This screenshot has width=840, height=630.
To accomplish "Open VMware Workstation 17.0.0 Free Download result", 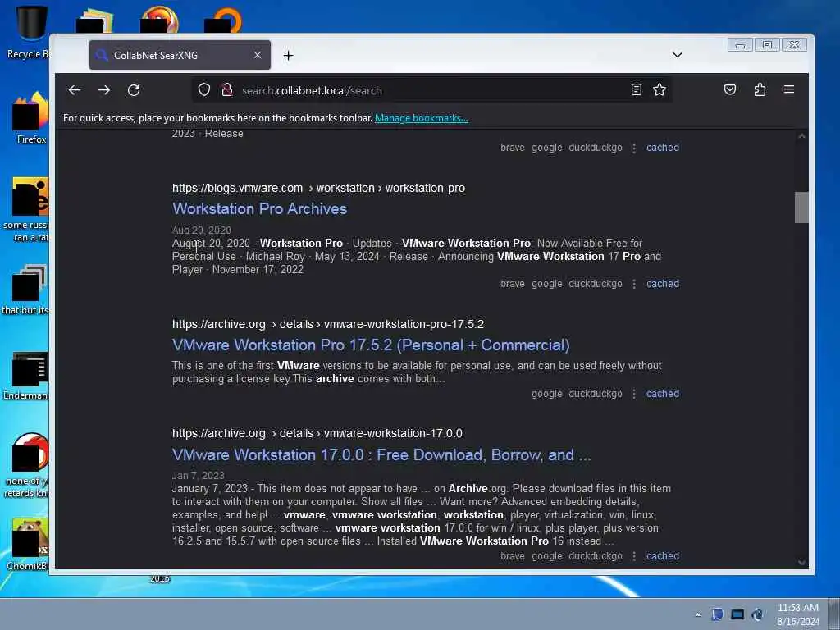I will click(381, 454).
